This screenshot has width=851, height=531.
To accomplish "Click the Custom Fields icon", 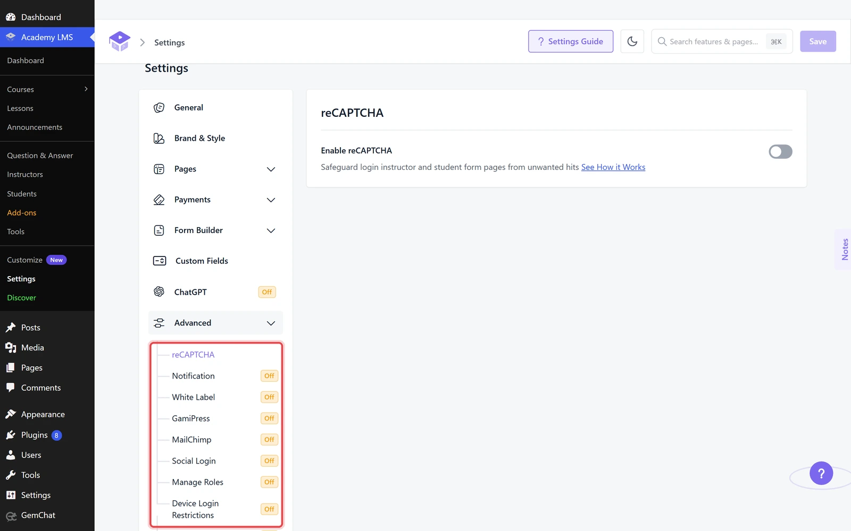I will click(x=160, y=261).
